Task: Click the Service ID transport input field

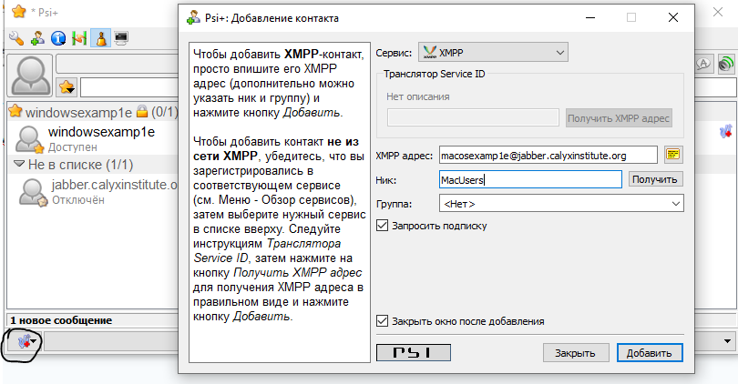Action: [x=473, y=117]
